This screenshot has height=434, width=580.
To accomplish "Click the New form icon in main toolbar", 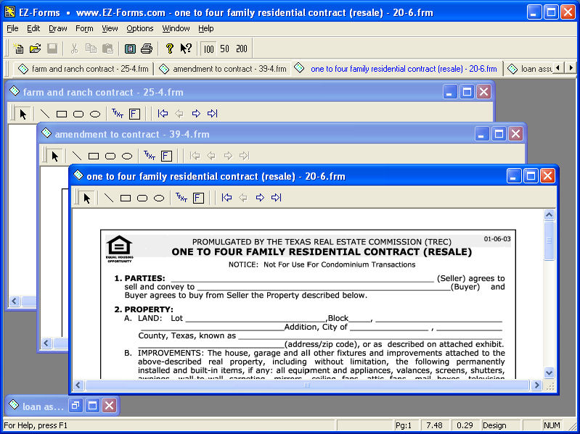I will [19, 49].
